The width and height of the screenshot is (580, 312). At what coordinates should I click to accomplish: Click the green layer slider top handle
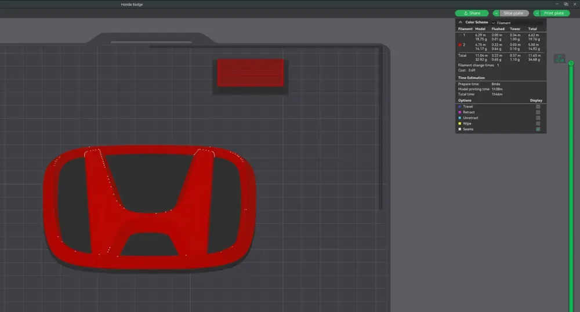[x=571, y=63]
